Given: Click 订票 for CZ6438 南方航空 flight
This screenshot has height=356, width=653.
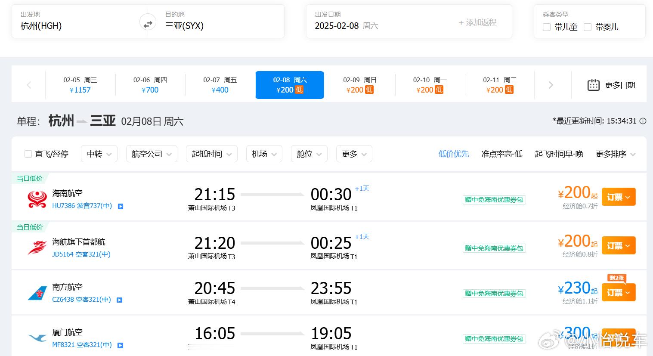Looking at the screenshot, I should (619, 292).
